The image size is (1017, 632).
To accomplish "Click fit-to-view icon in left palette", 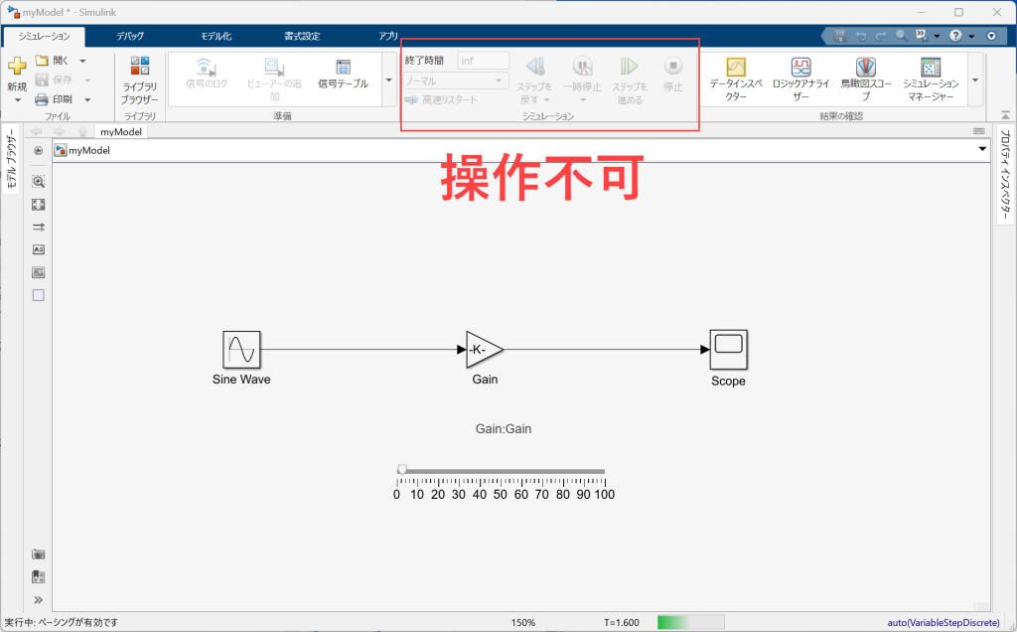I will pyautogui.click(x=39, y=205).
